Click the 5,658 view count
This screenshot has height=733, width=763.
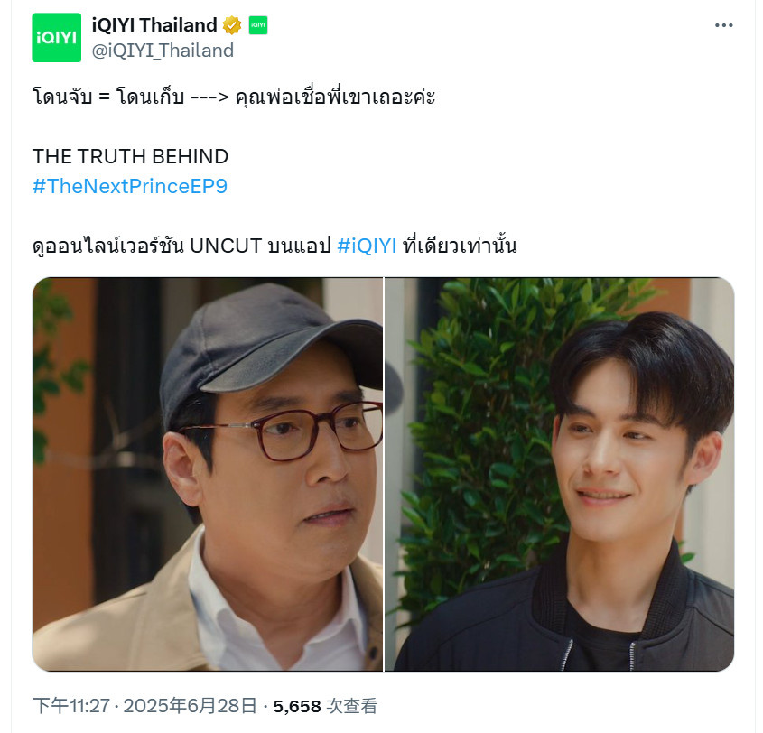(297, 706)
